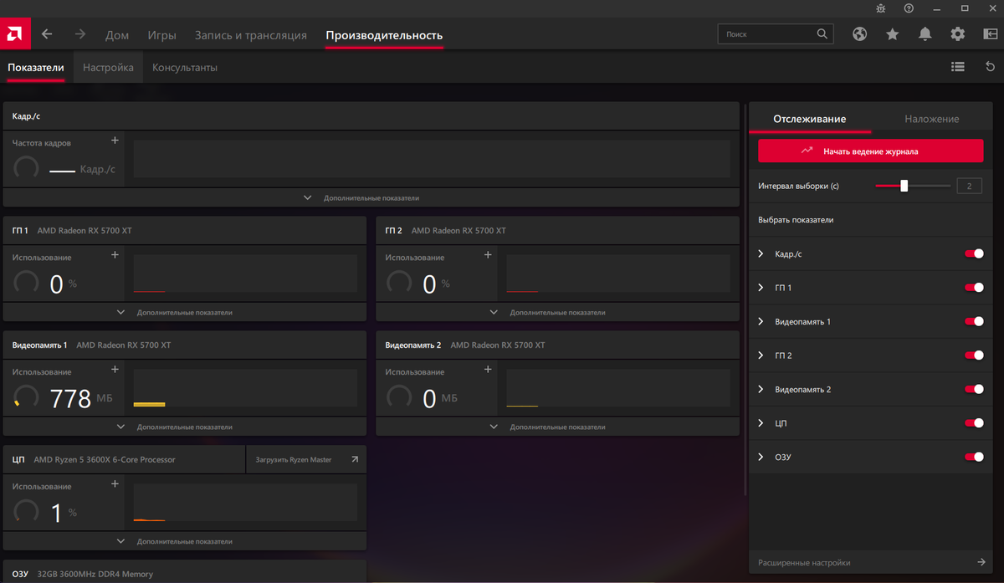Toggle ГП 1 tracking switch
Viewport: 1004px width, 583px height.
coord(974,288)
